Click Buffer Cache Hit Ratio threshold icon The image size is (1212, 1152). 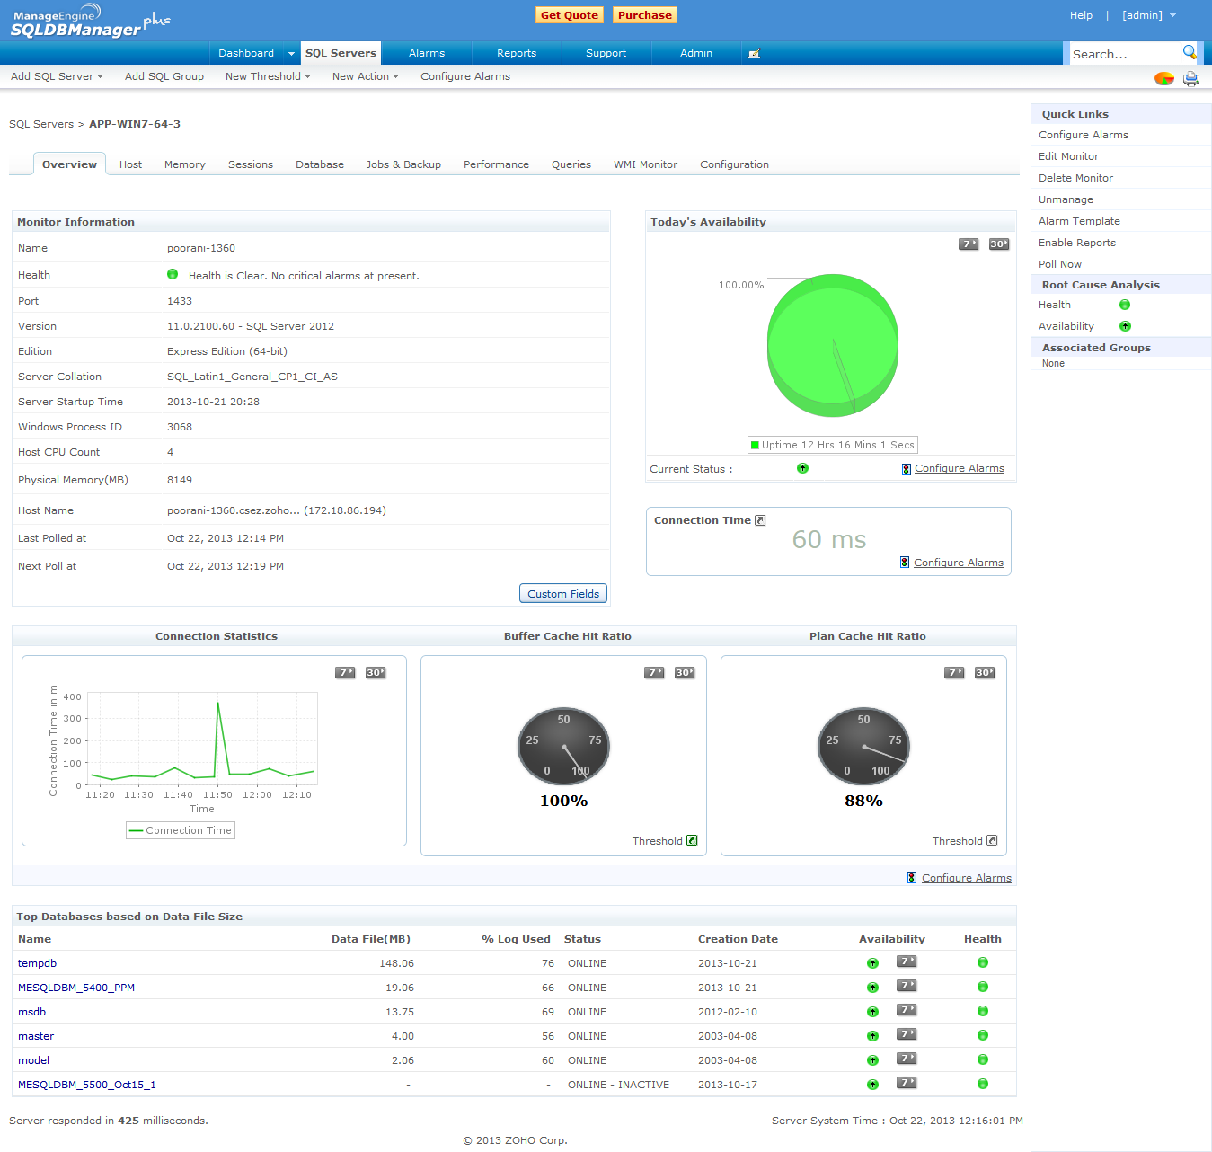[692, 841]
